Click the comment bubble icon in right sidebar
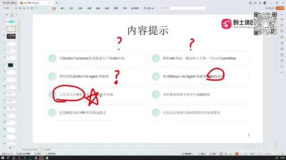This screenshot has width=286, height=160. (282, 67)
